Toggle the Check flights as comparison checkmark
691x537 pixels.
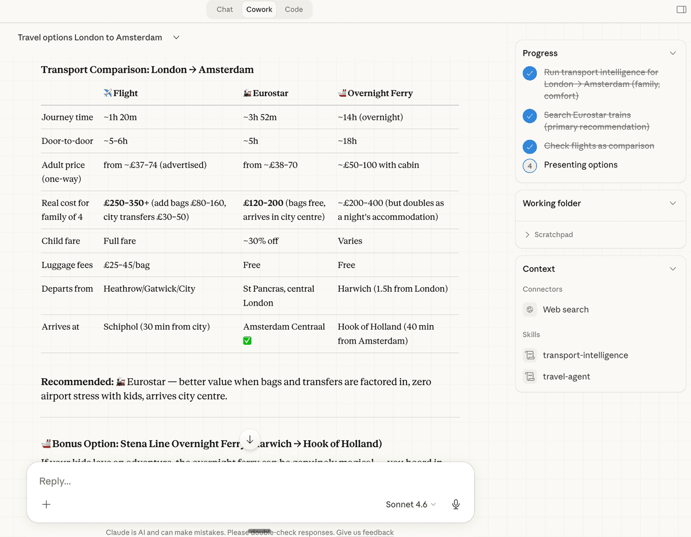click(530, 146)
